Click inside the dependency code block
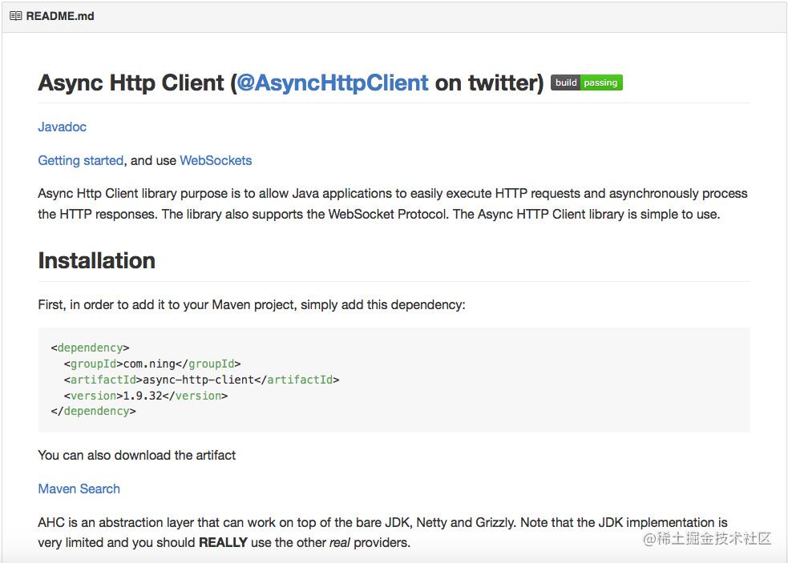The width and height of the screenshot is (788, 563). tap(393, 379)
